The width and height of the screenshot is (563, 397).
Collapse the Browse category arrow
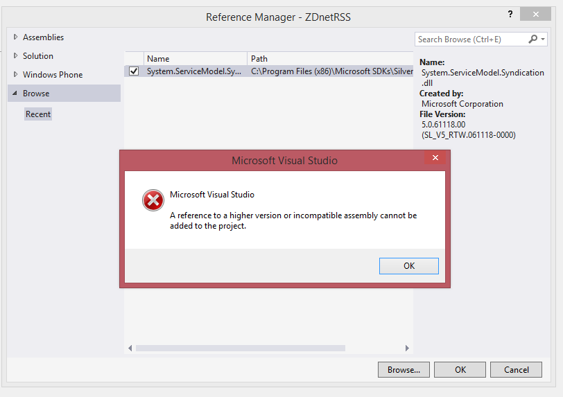[x=15, y=94]
